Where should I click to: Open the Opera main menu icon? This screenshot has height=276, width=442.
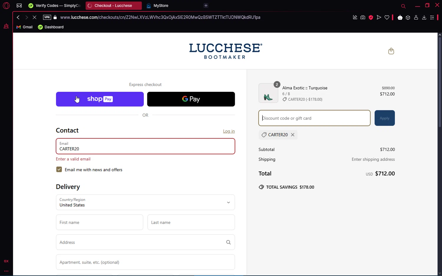[6, 6]
